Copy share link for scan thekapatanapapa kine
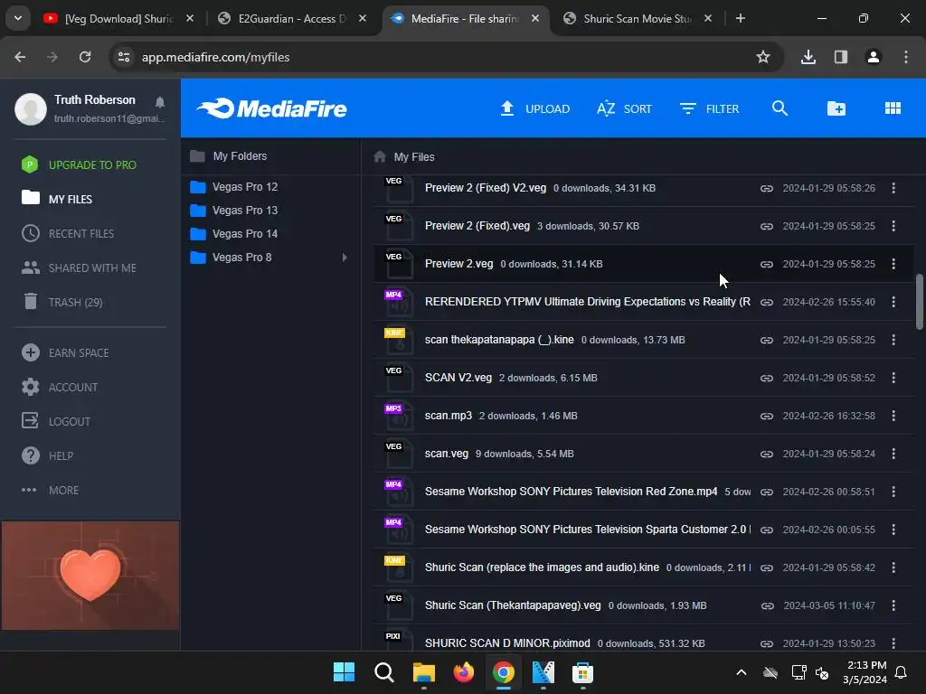 pyautogui.click(x=767, y=340)
